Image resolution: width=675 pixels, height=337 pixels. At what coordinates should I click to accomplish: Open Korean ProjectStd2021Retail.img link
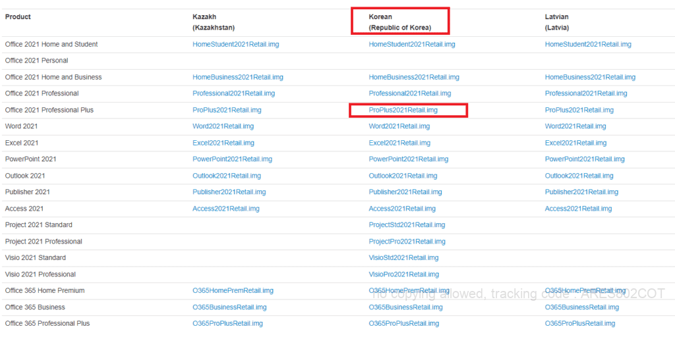click(407, 225)
